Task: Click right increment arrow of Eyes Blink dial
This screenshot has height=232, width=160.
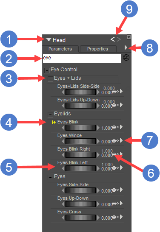Action: [x=98, y=128]
